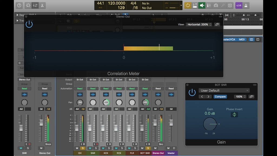Viewport: 277px width, 156px height.
Task: Bypass the Gain plugin with its power button
Action: pyautogui.click(x=192, y=92)
